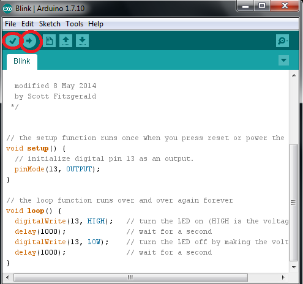
Task: Click the text 'by Scott Fitzgerald'
Action: tap(55, 96)
